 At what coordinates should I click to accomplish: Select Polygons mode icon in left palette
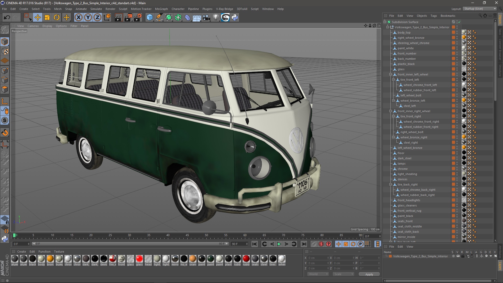5,89
